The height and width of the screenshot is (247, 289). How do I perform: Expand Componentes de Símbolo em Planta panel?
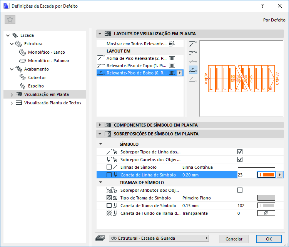pos(100,125)
